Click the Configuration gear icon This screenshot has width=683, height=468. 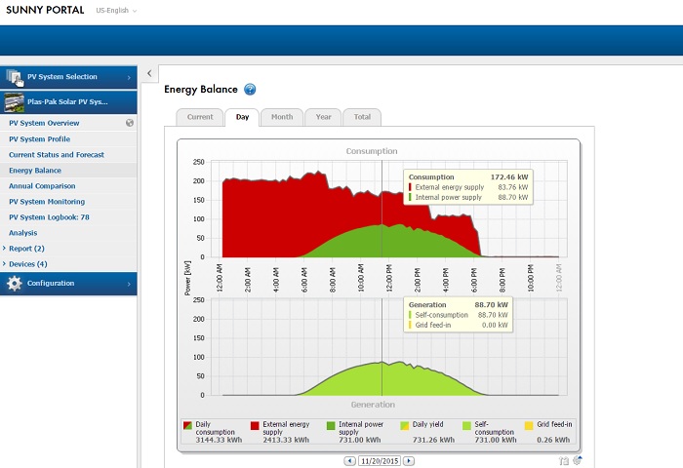[14, 284]
